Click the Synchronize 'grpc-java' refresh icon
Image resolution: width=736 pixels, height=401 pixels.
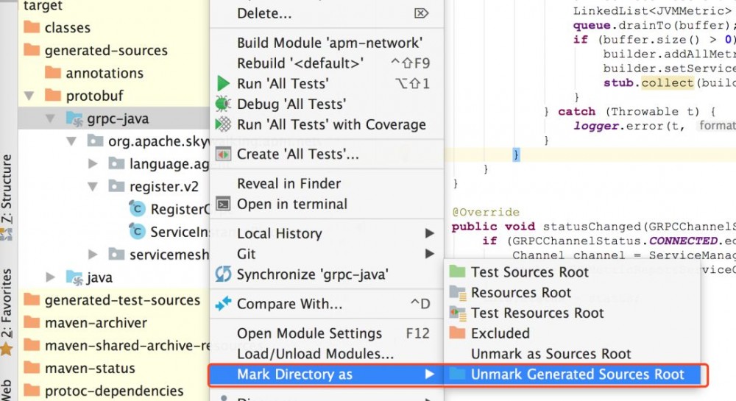coord(223,274)
